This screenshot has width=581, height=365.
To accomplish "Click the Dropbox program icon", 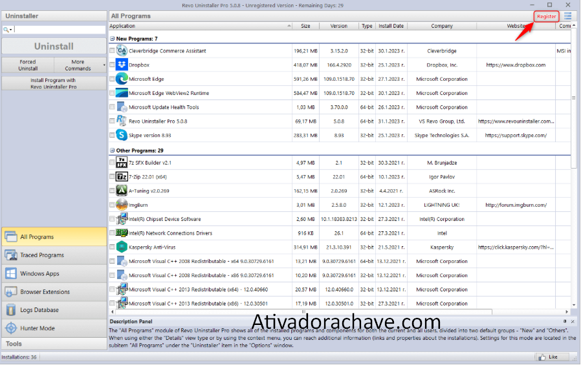I will (122, 65).
